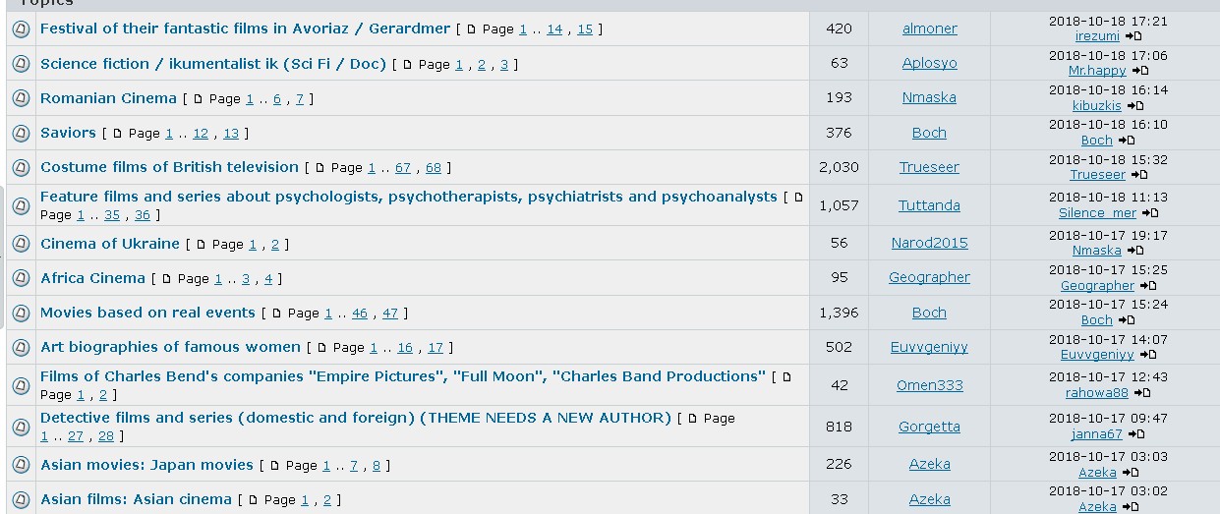The height and width of the screenshot is (514, 1220).
Task: Open Trueseer's profile in the author column
Action: click(x=929, y=167)
